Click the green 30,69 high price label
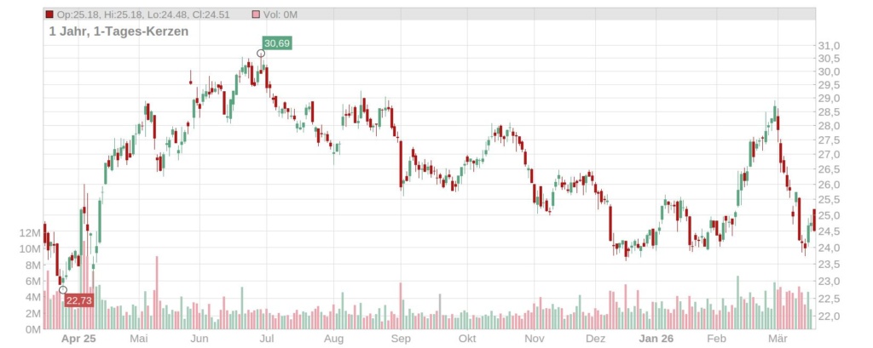This screenshot has width=873, height=348. tap(277, 43)
